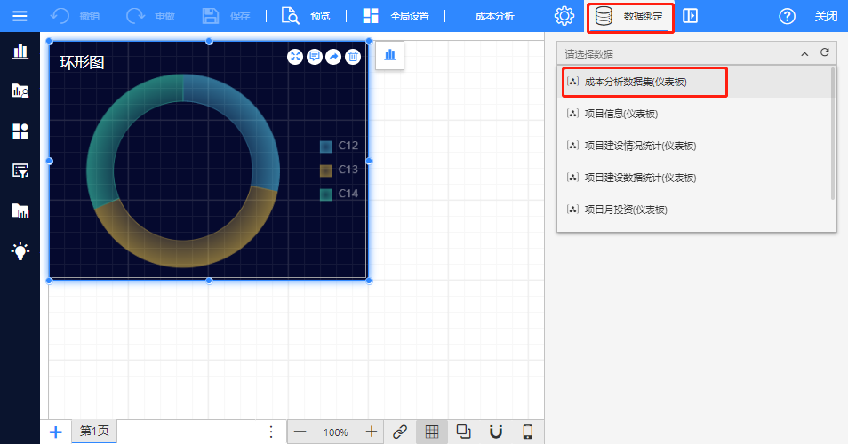Switch to the 数据绑定 tab
The width and height of the screenshot is (848, 444).
(629, 16)
